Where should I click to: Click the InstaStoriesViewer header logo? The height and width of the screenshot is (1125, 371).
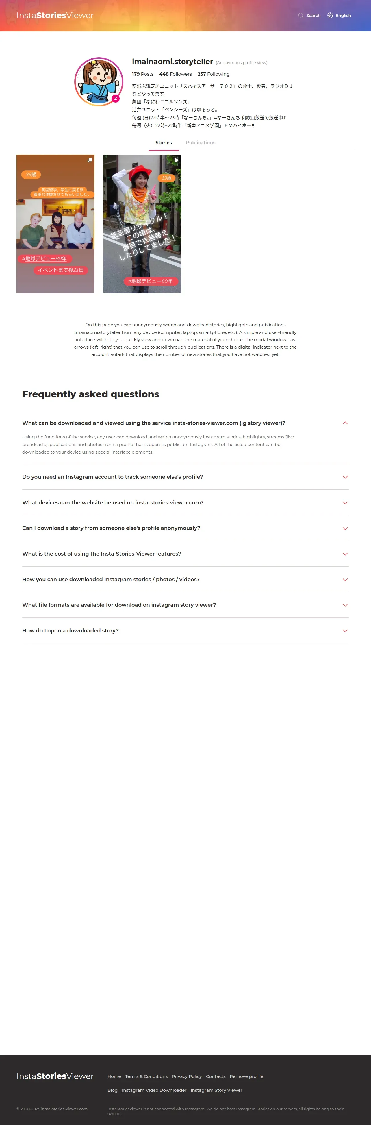[55, 16]
